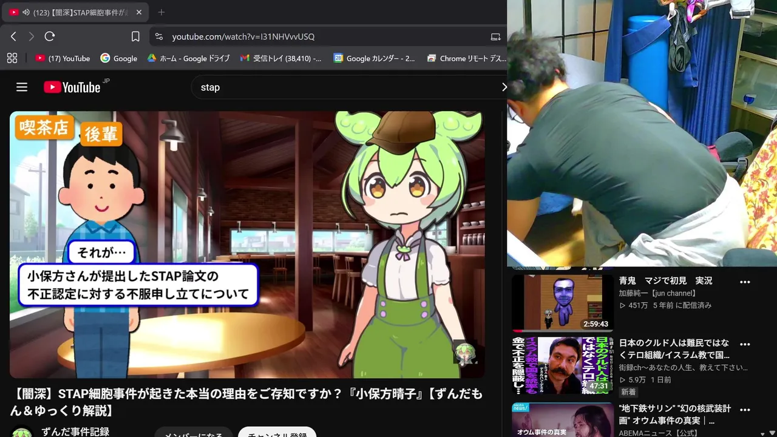Open more options for 青鬼 video
The image size is (777, 437).
[x=745, y=282]
